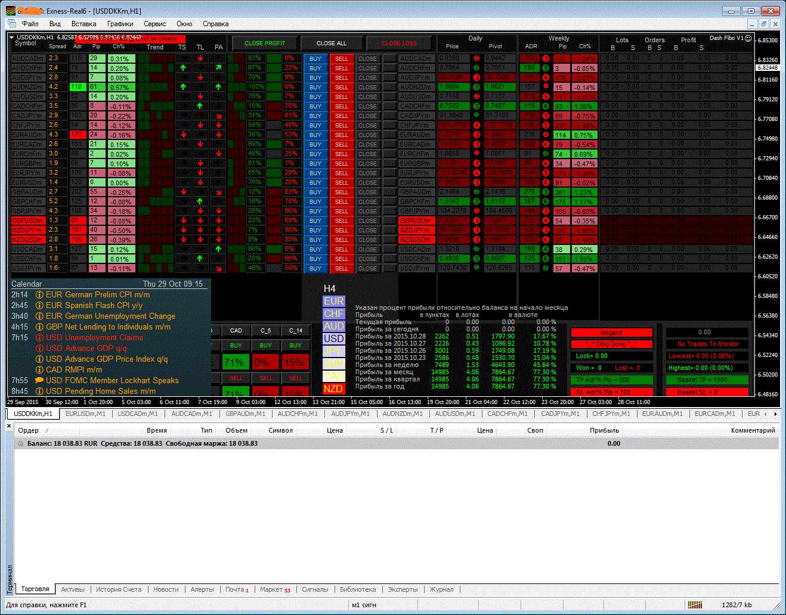Click the CLOSE LOSS button
Image resolution: width=786 pixels, height=615 pixels.
click(x=400, y=43)
